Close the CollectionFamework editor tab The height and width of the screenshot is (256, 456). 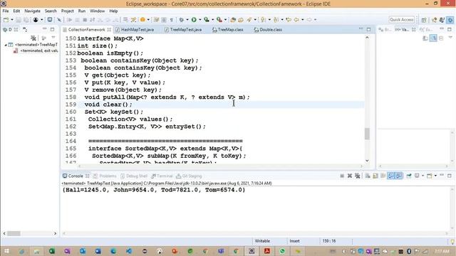109,30
